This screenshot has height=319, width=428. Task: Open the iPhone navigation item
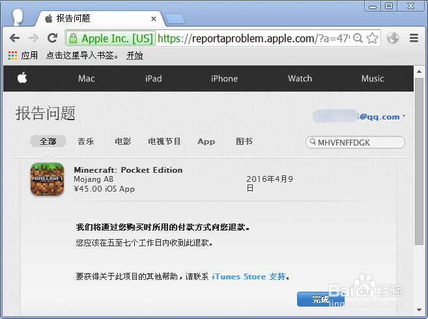point(224,79)
